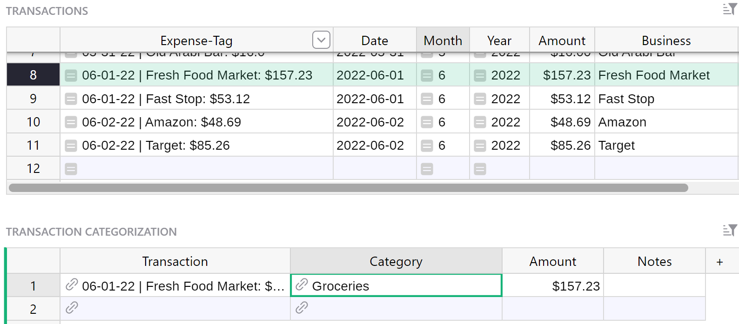Open sort and filter options for Transactions
This screenshot has height=324, width=739.
(730, 9)
